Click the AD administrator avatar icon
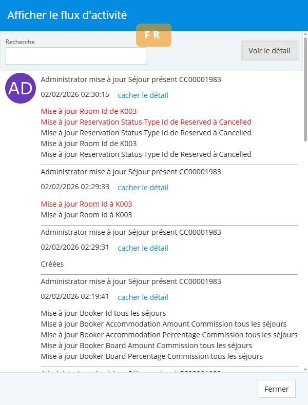This screenshot has height=405, width=308. pyautogui.click(x=21, y=88)
